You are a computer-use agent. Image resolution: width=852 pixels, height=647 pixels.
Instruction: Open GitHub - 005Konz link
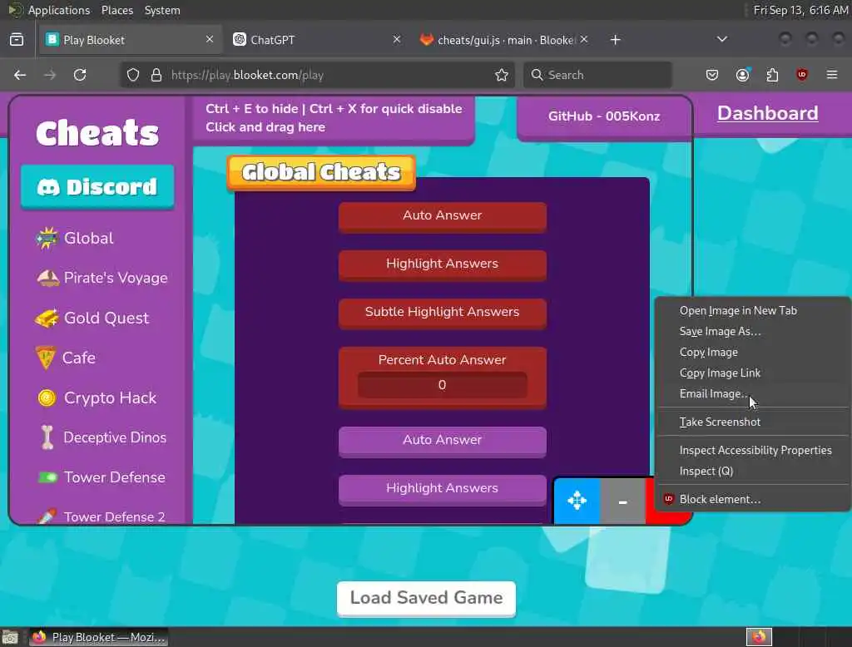(604, 116)
